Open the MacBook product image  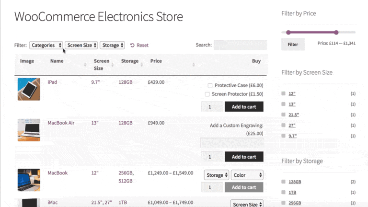pos(29,180)
